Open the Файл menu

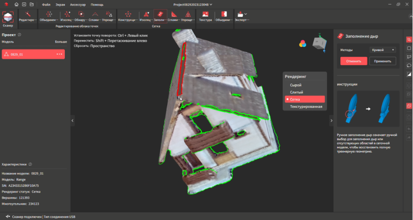(x=46, y=4)
